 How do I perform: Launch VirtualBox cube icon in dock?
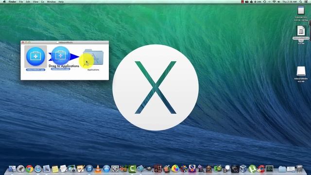243,169
